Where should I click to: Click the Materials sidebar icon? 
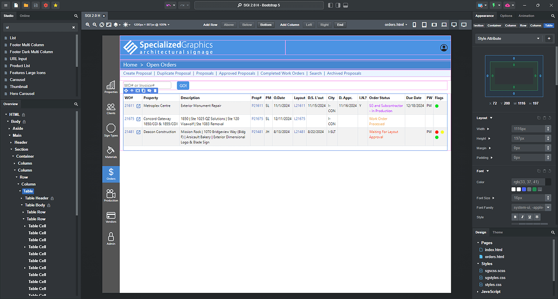click(111, 152)
